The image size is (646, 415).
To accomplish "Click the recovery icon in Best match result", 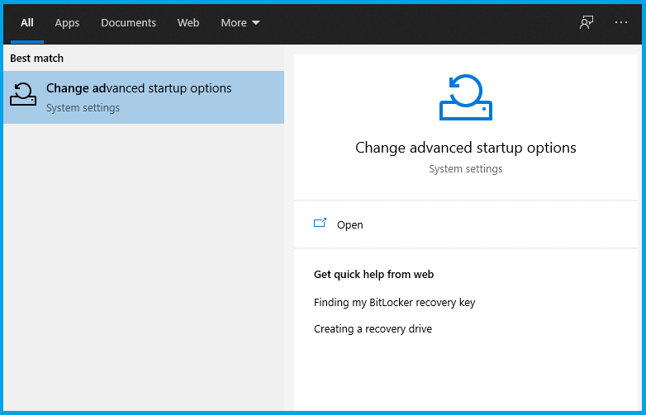I will (x=23, y=96).
